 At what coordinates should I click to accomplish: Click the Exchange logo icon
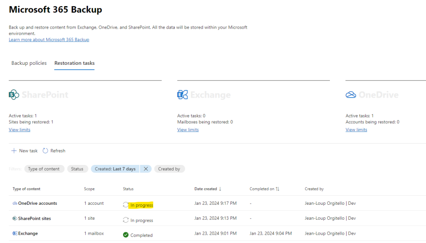tap(182, 95)
